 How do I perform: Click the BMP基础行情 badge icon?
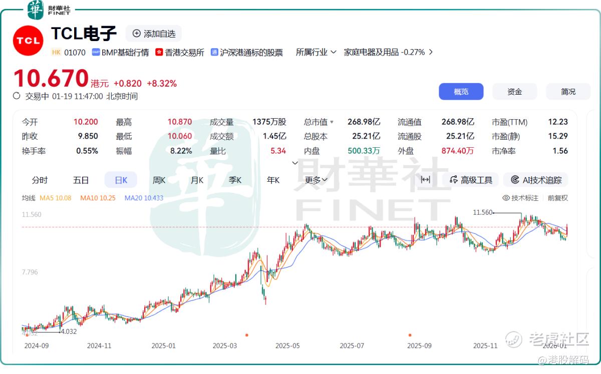[96, 52]
